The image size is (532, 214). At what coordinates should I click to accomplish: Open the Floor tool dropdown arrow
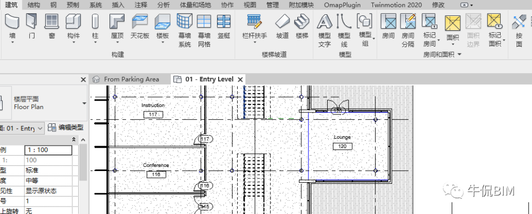pyautogui.click(x=162, y=42)
